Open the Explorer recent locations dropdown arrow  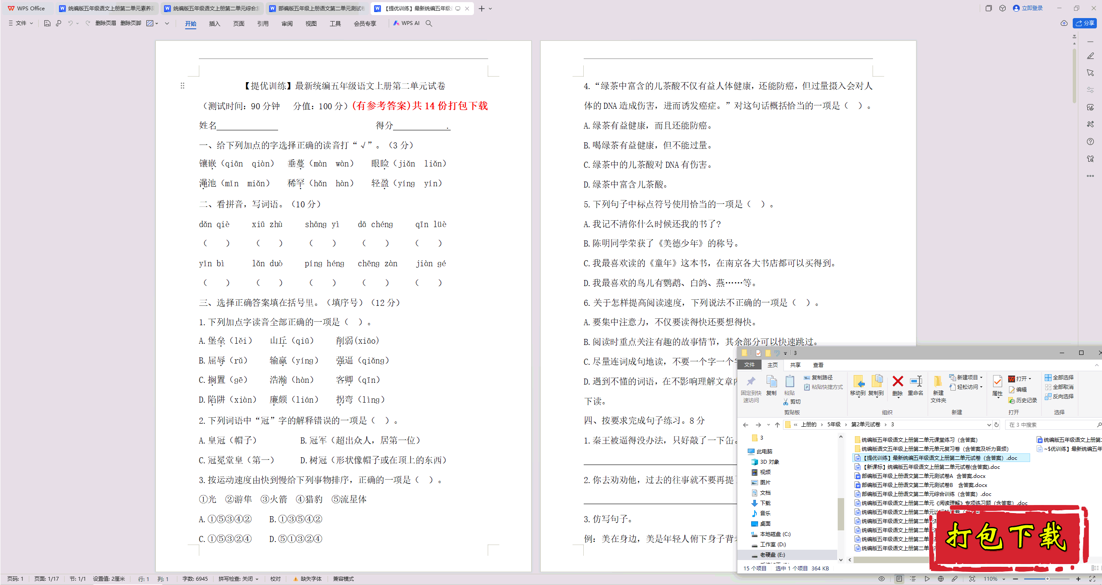point(768,425)
